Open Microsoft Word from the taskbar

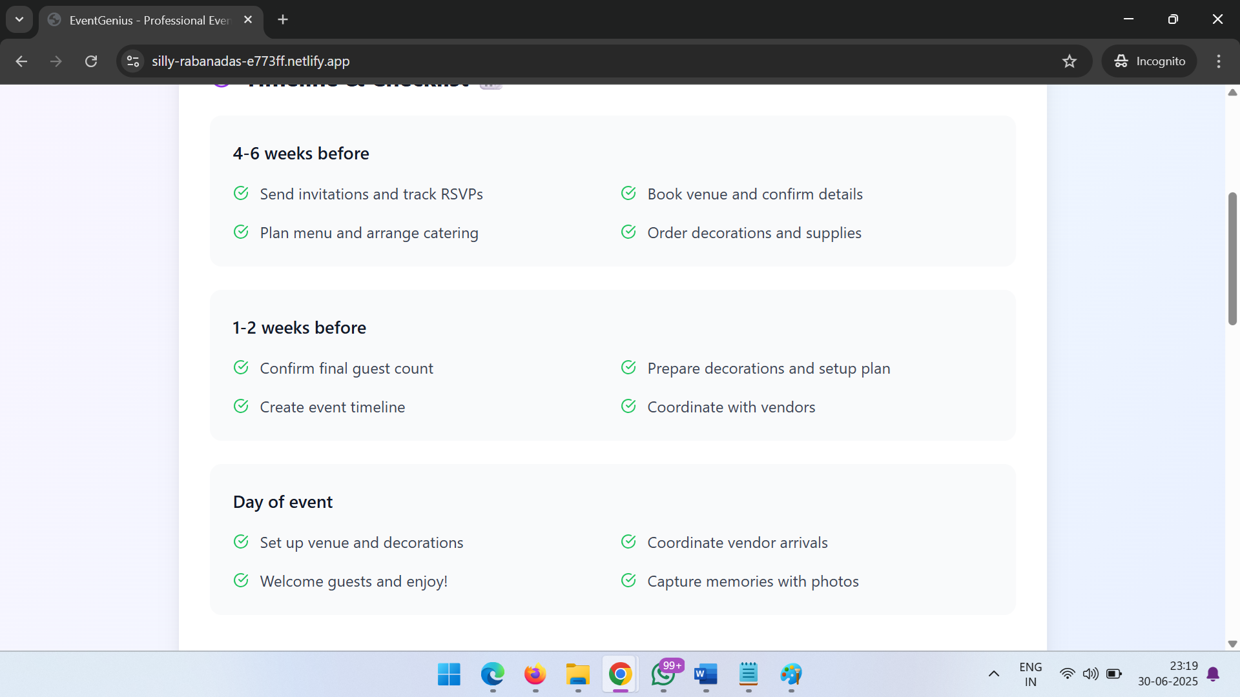[x=706, y=674]
